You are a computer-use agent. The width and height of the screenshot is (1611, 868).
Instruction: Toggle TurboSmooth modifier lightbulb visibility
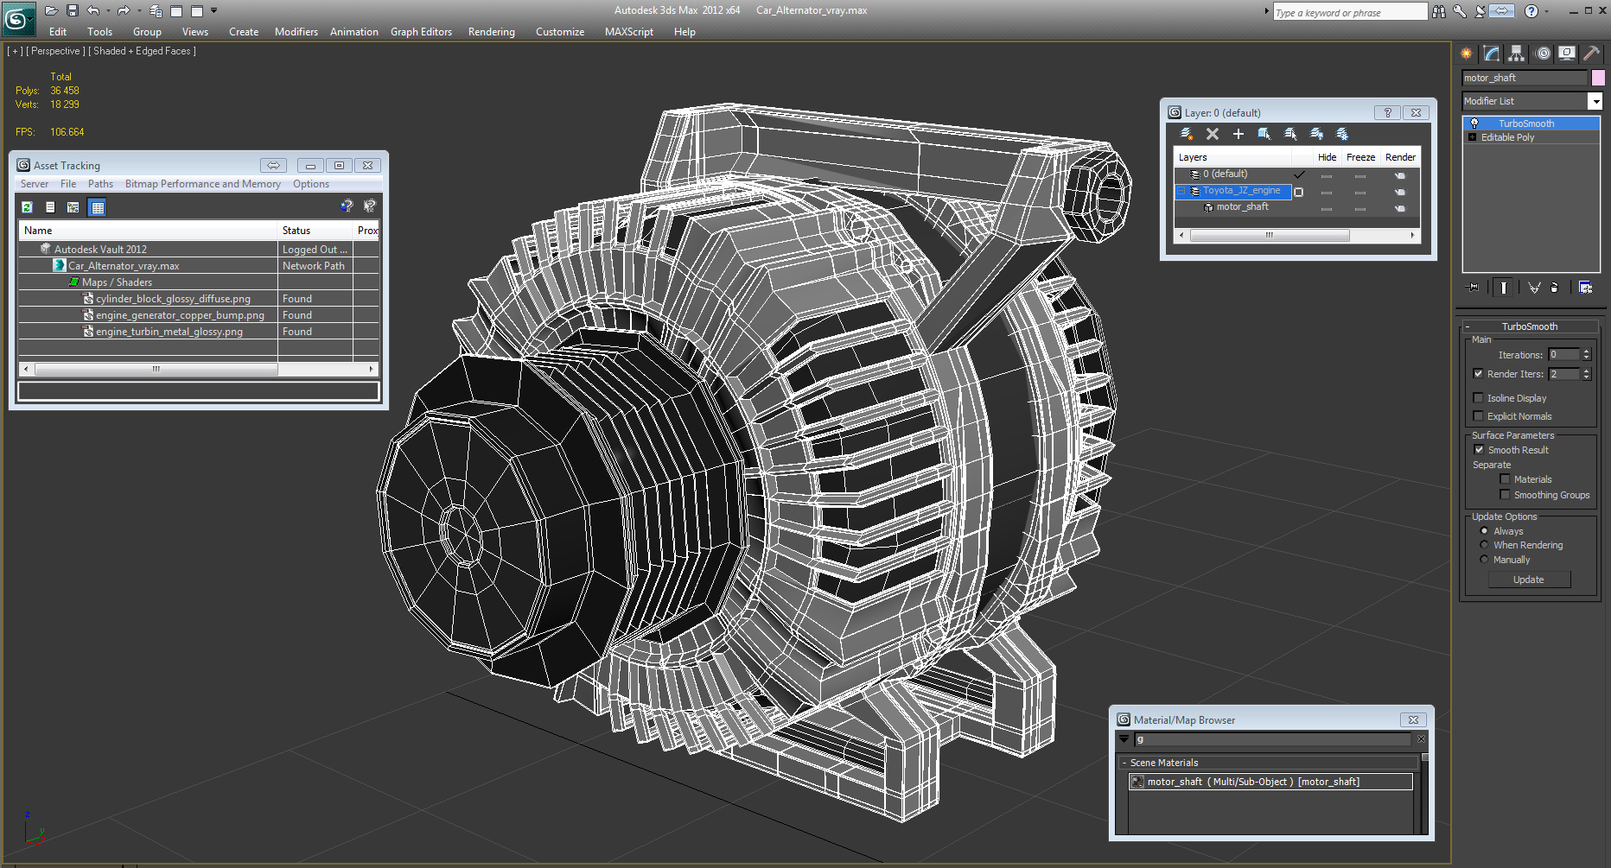[1474, 124]
